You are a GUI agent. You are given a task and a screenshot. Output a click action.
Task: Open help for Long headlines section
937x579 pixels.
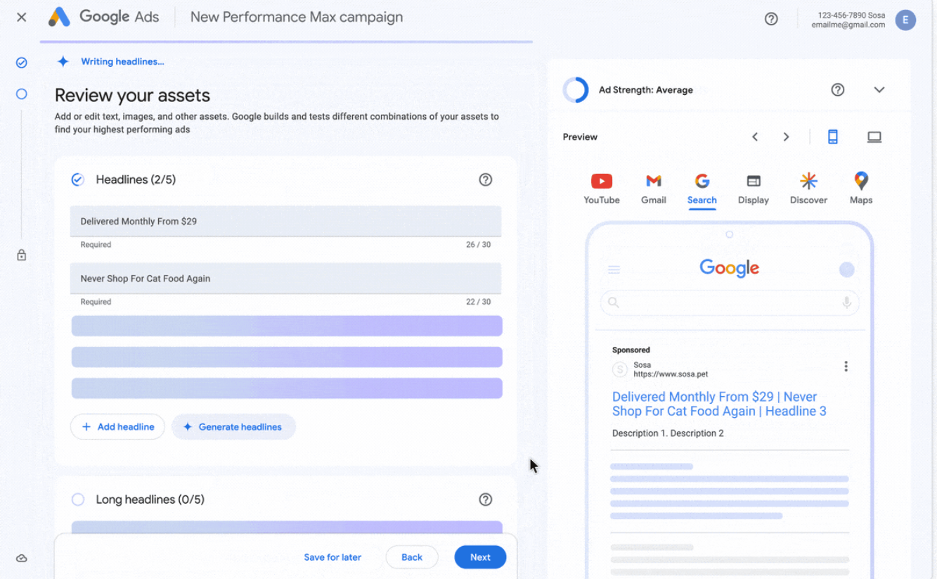click(485, 500)
